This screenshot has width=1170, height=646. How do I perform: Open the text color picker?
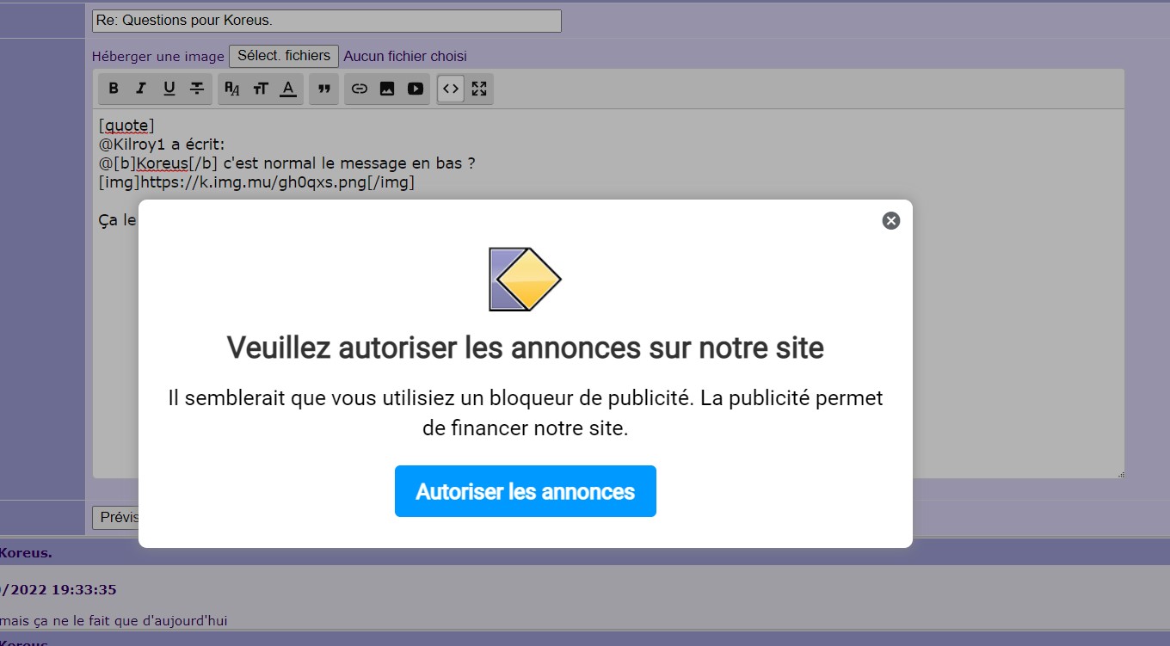click(x=288, y=89)
